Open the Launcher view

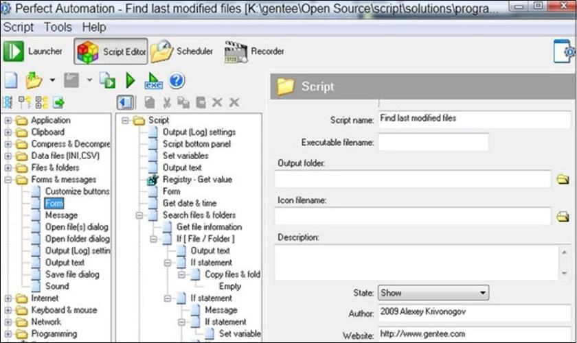coord(33,51)
